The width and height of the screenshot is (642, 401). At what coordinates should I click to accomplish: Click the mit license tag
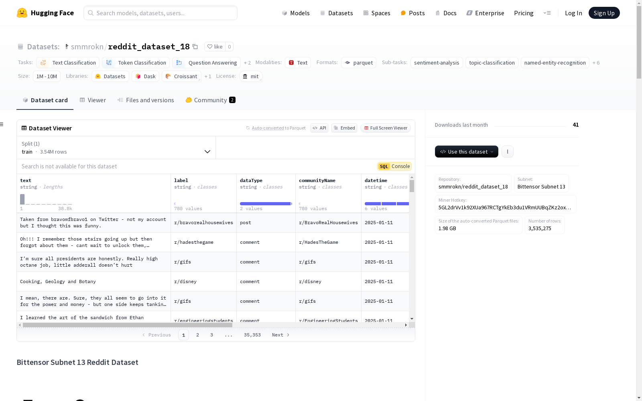click(251, 76)
